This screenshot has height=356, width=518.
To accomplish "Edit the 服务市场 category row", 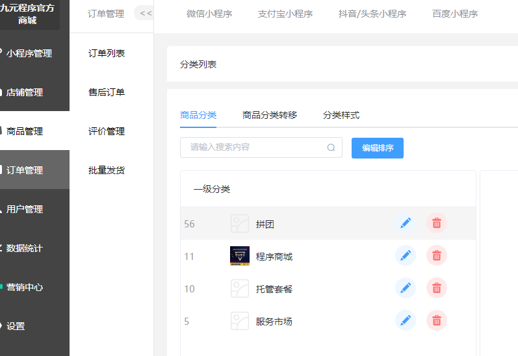I will [x=406, y=320].
